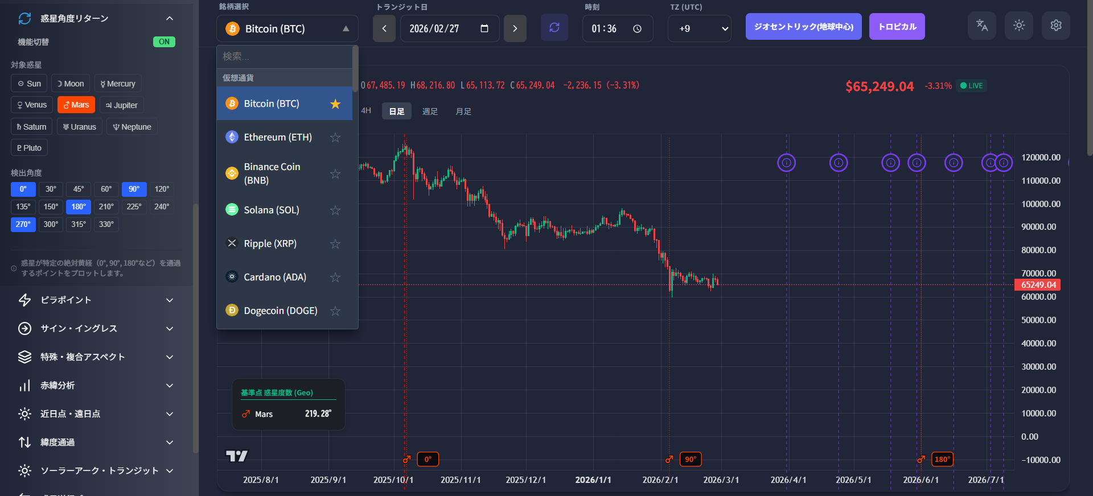This screenshot has height=496, width=1093.
Task: Expand 近日点・遠日点 section
Action: point(170,414)
